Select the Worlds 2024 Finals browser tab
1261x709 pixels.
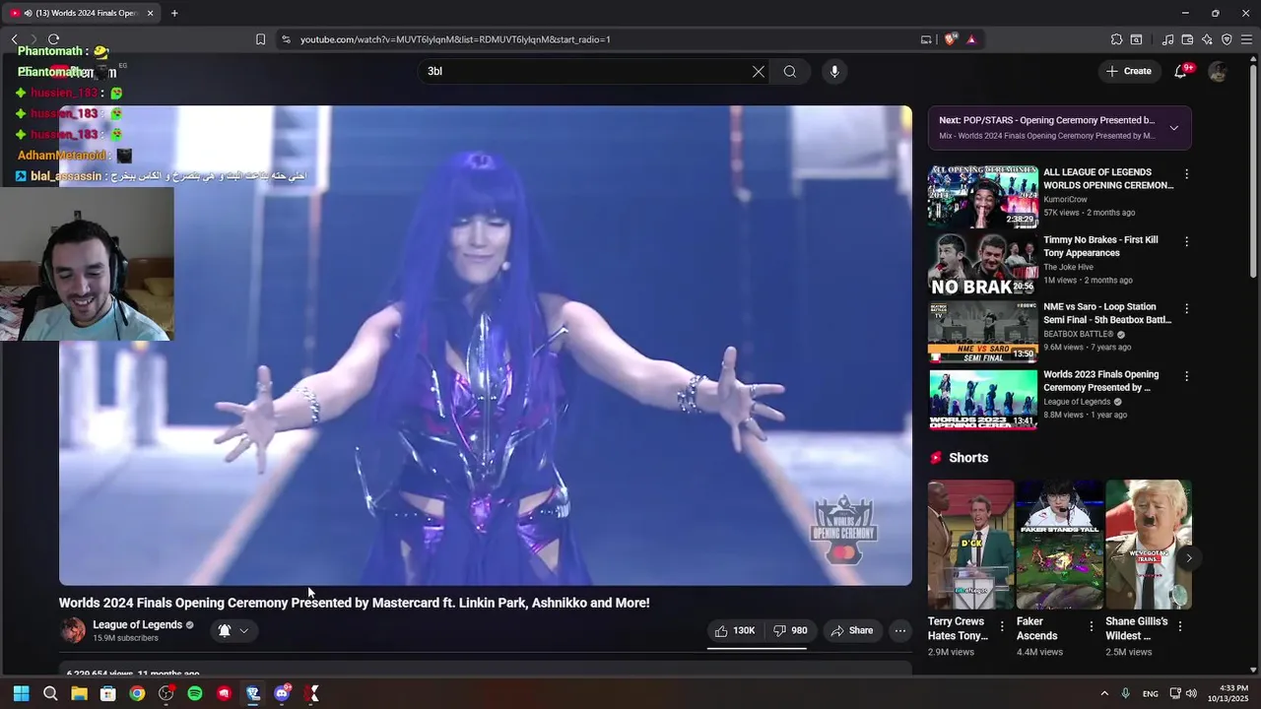pos(80,13)
